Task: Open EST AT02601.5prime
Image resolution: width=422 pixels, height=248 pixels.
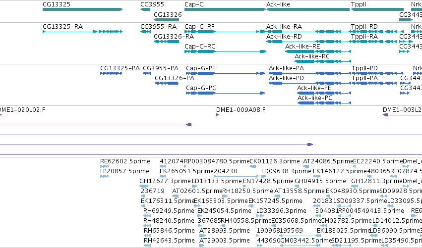Action: pos(197,191)
